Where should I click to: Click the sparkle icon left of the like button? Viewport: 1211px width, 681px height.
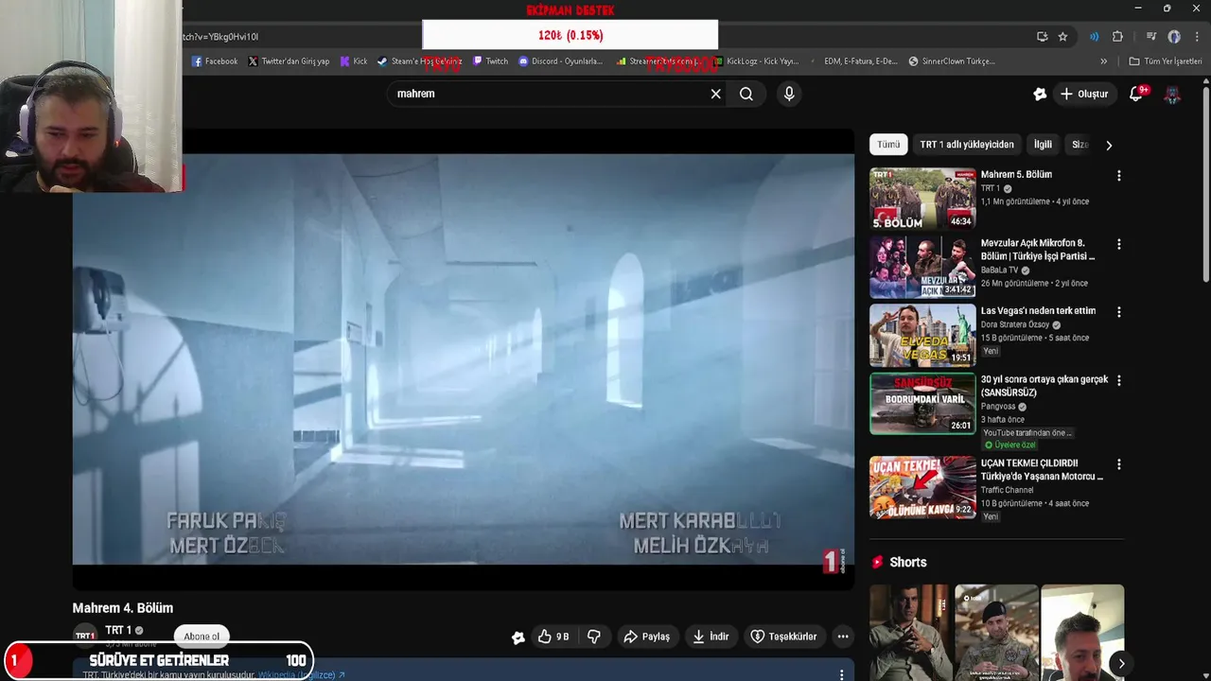(518, 637)
